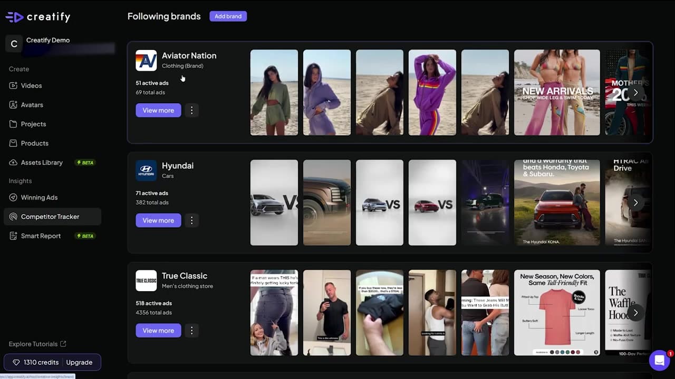The width and height of the screenshot is (675, 379).
Task: Click the Creatify Demo workspace avatar
Action: coord(14,44)
